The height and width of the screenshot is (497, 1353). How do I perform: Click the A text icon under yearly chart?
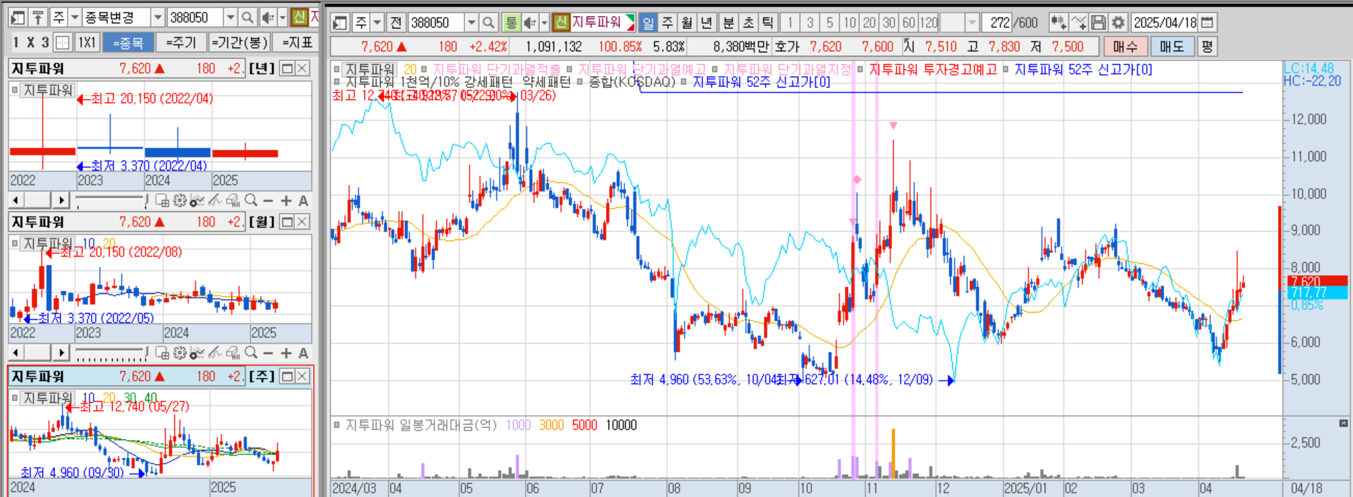pyautogui.click(x=303, y=201)
